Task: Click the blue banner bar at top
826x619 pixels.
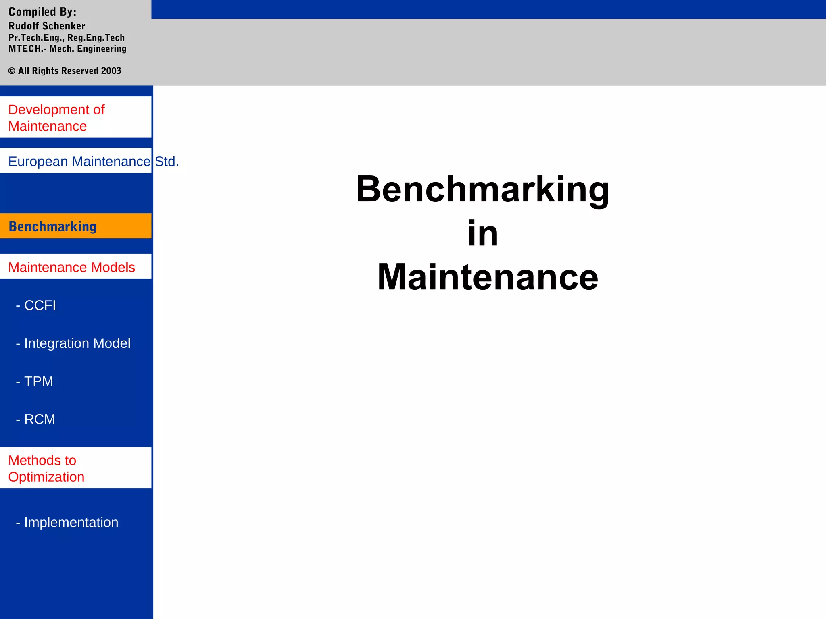Action: click(488, 9)
